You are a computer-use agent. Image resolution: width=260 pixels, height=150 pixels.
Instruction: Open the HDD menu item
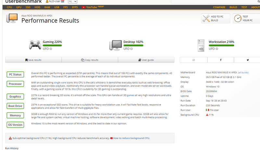(x=37, y=7)
